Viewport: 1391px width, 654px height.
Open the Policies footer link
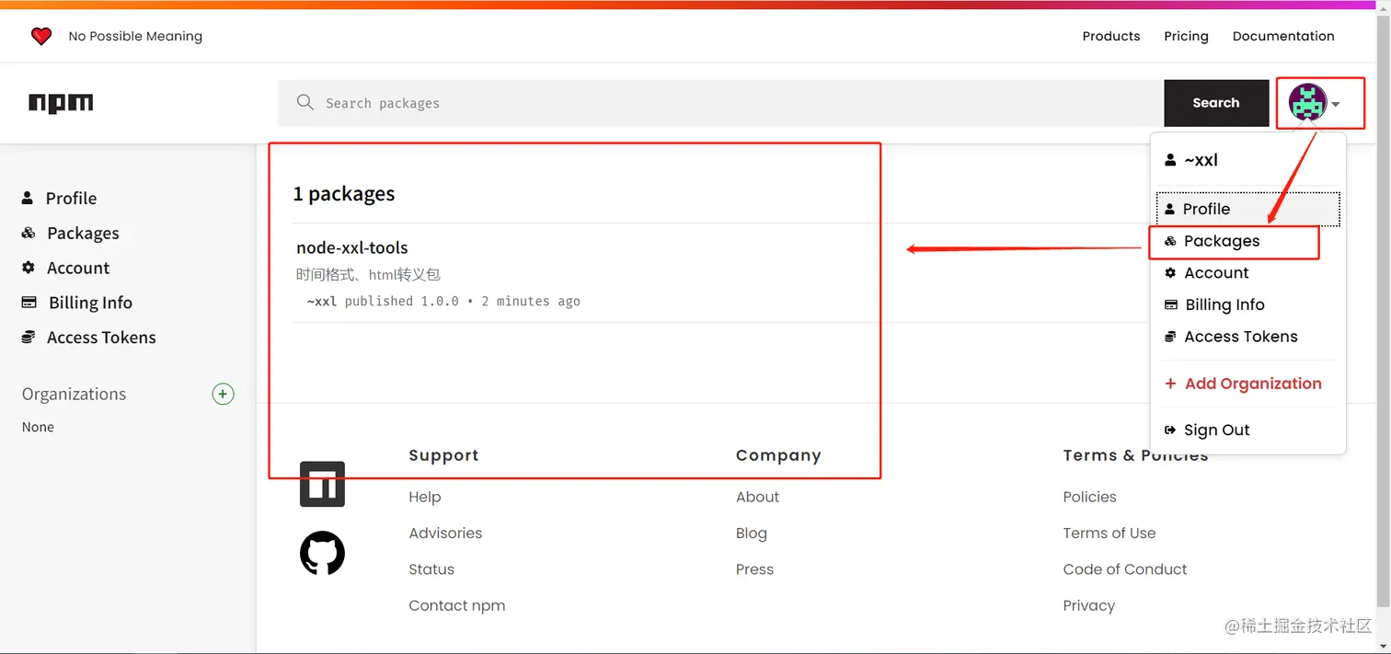tap(1089, 497)
